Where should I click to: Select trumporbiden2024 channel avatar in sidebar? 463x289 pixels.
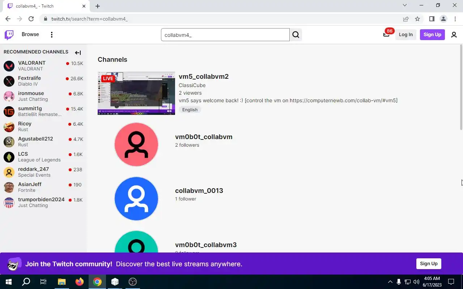click(9, 202)
